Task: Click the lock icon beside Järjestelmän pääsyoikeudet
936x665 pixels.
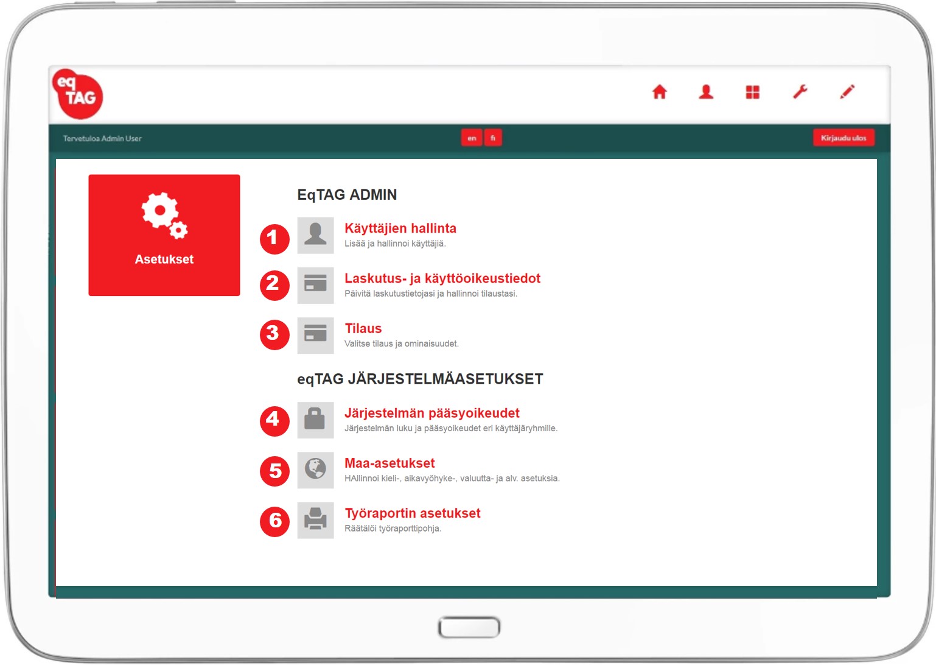Action: tap(315, 420)
